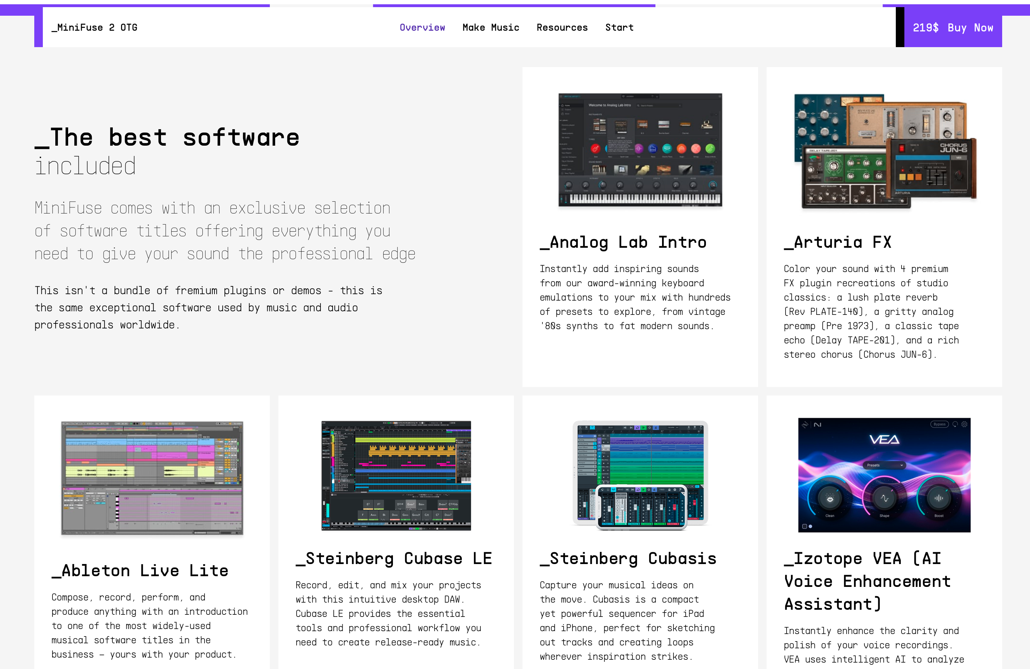Click the Native Instruments logo in VEA
This screenshot has width=1030, height=669.
(x=818, y=425)
